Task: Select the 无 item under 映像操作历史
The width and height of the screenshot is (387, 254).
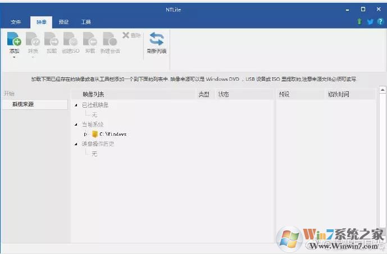Action: click(94, 154)
